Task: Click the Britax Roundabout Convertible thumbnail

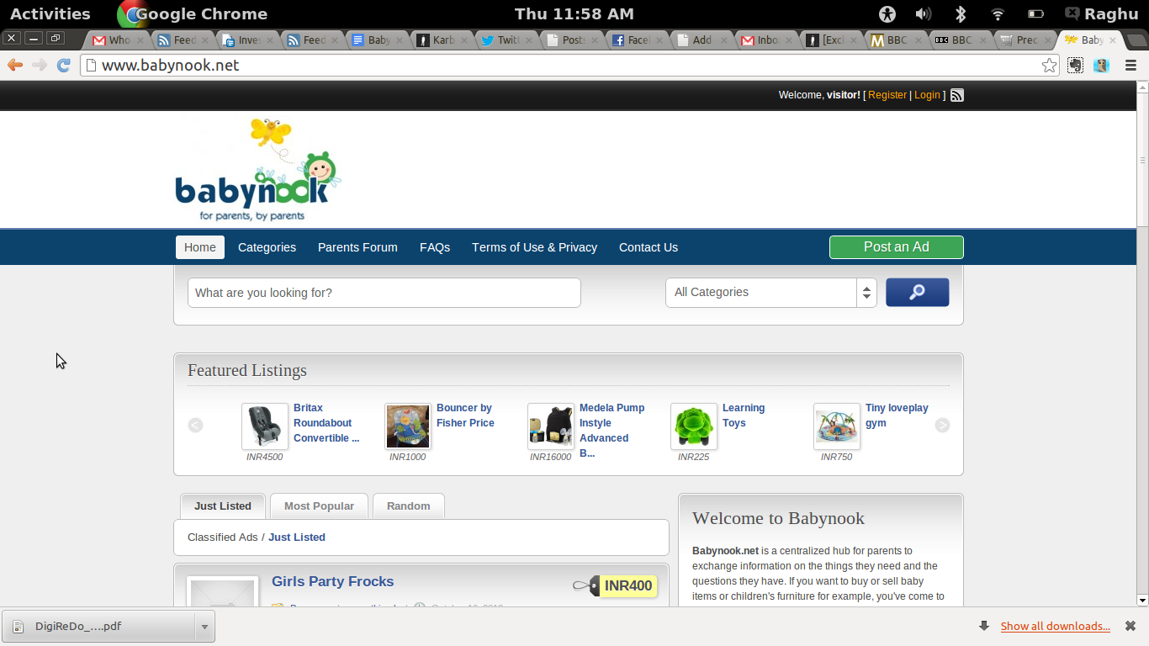Action: (x=265, y=426)
